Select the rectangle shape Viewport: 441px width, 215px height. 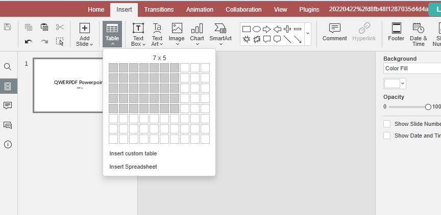247,29
